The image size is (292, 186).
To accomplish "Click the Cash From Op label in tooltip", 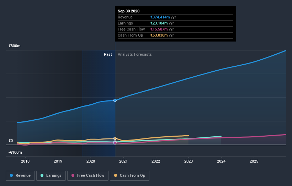I will [x=131, y=35].
